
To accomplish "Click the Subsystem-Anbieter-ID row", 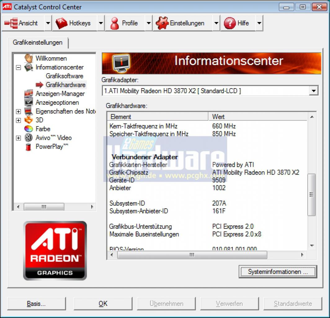I will [x=207, y=211].
